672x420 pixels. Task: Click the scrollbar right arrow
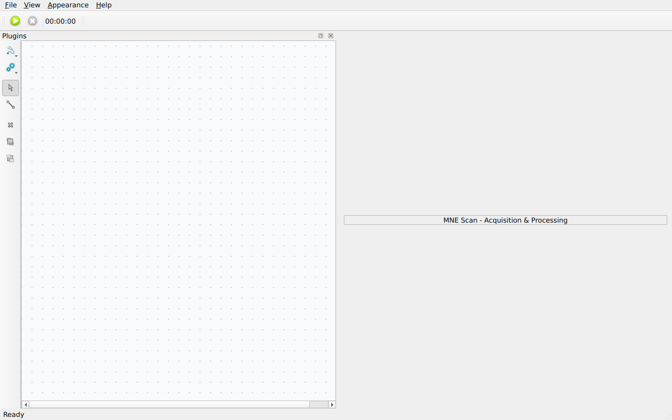(332, 404)
